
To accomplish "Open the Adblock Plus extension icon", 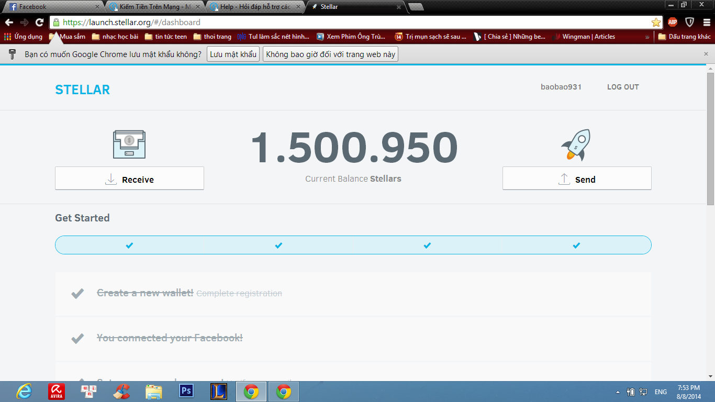I will pos(673,23).
